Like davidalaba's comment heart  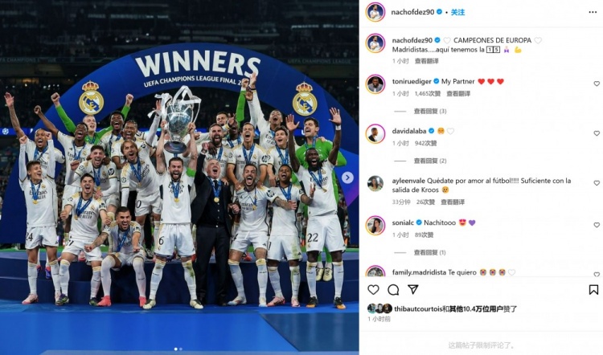pos(597,133)
